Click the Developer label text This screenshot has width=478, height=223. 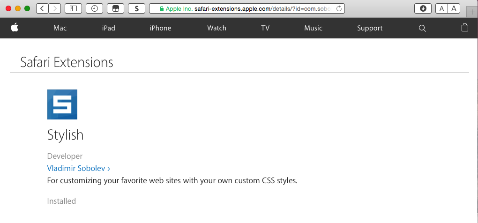pos(65,156)
